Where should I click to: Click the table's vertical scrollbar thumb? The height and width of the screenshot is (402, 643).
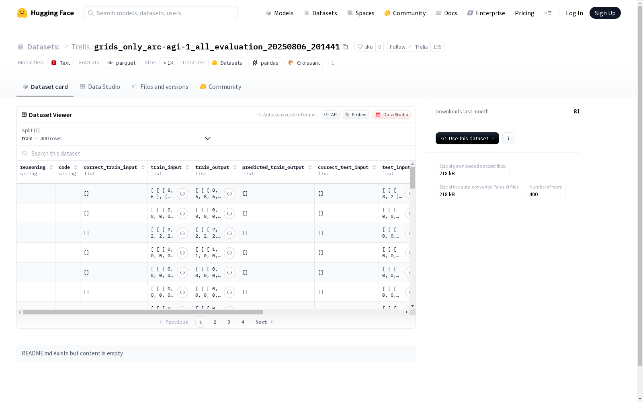(413, 178)
